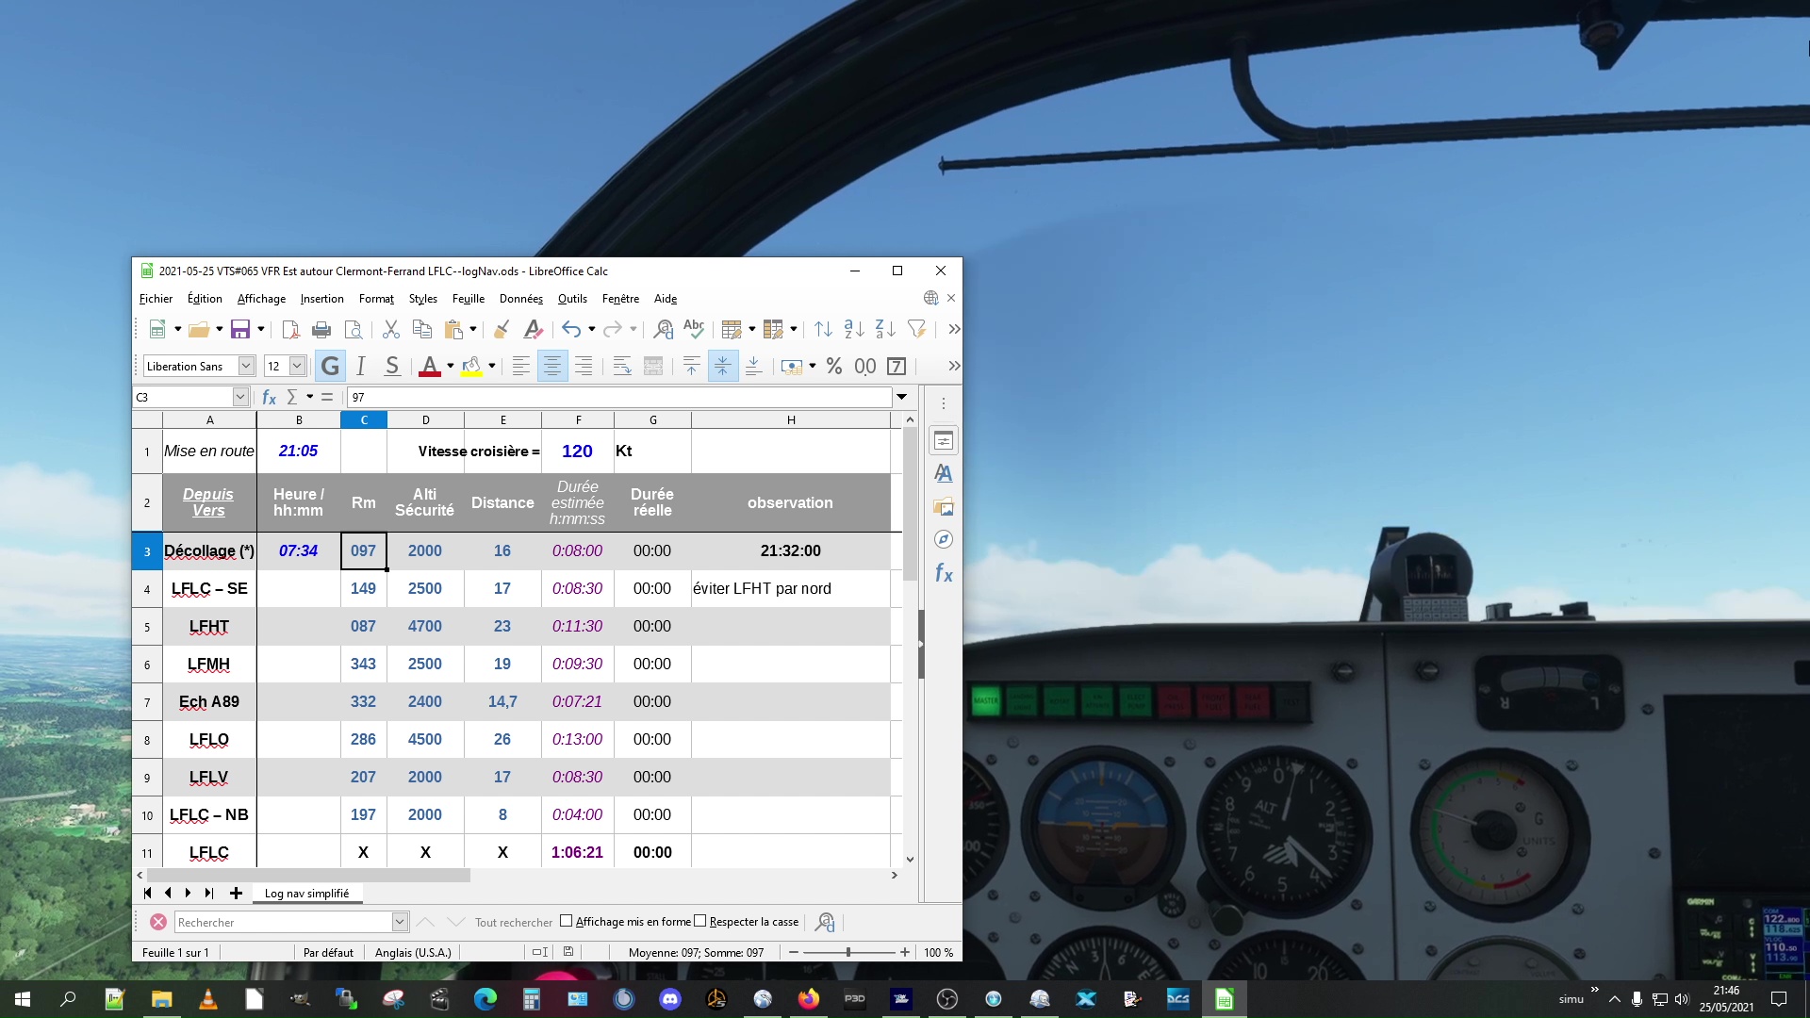Check the Respecter la casse option
This screenshot has height=1018, width=1810.
(699, 921)
